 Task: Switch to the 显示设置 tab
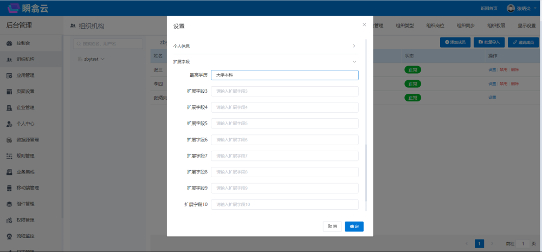526,25
